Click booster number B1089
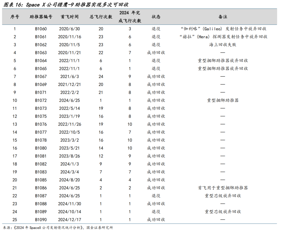The height and width of the screenshot is (230, 281). point(41,212)
